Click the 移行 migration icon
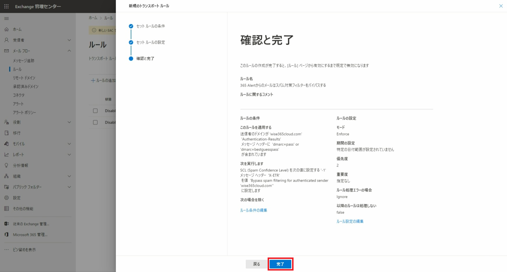 6,133
